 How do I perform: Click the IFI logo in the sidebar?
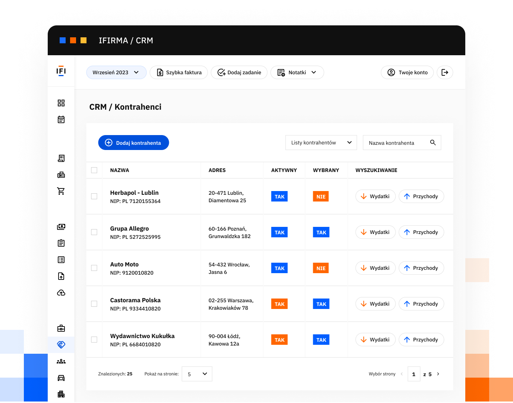click(x=61, y=71)
